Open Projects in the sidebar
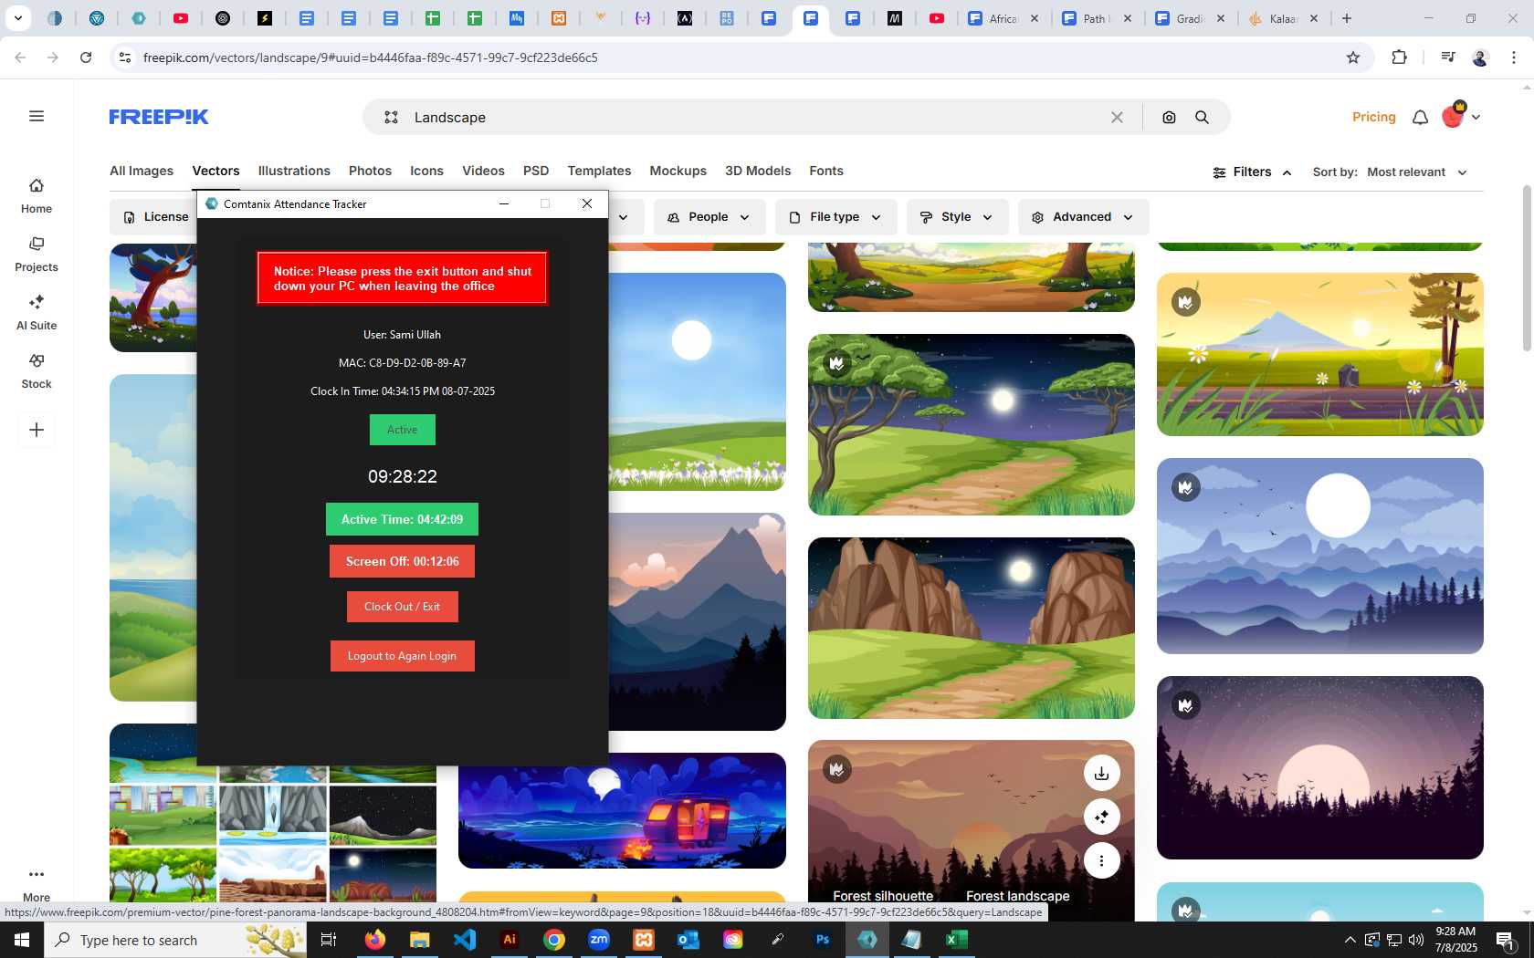 click(x=37, y=255)
